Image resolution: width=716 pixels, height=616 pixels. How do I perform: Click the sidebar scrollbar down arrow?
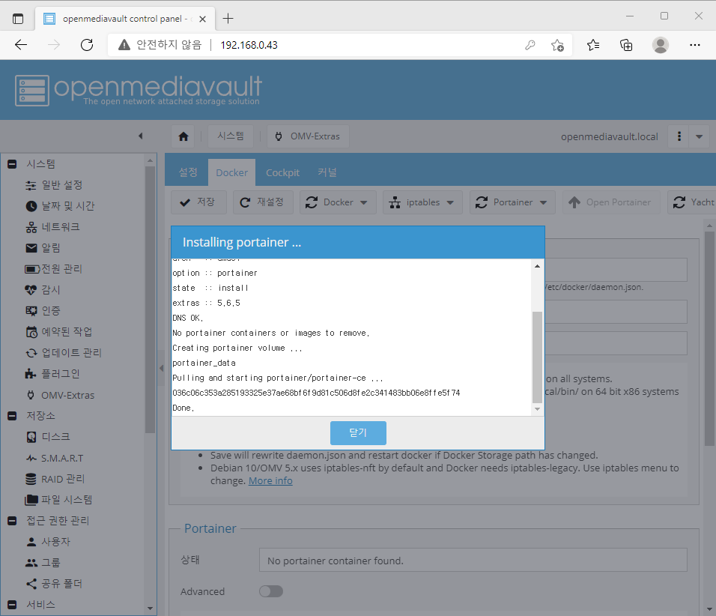tap(151, 609)
